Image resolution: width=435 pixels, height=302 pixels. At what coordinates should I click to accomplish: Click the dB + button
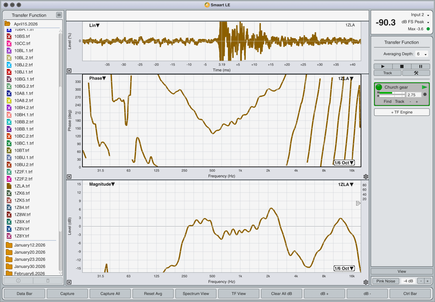324,294
